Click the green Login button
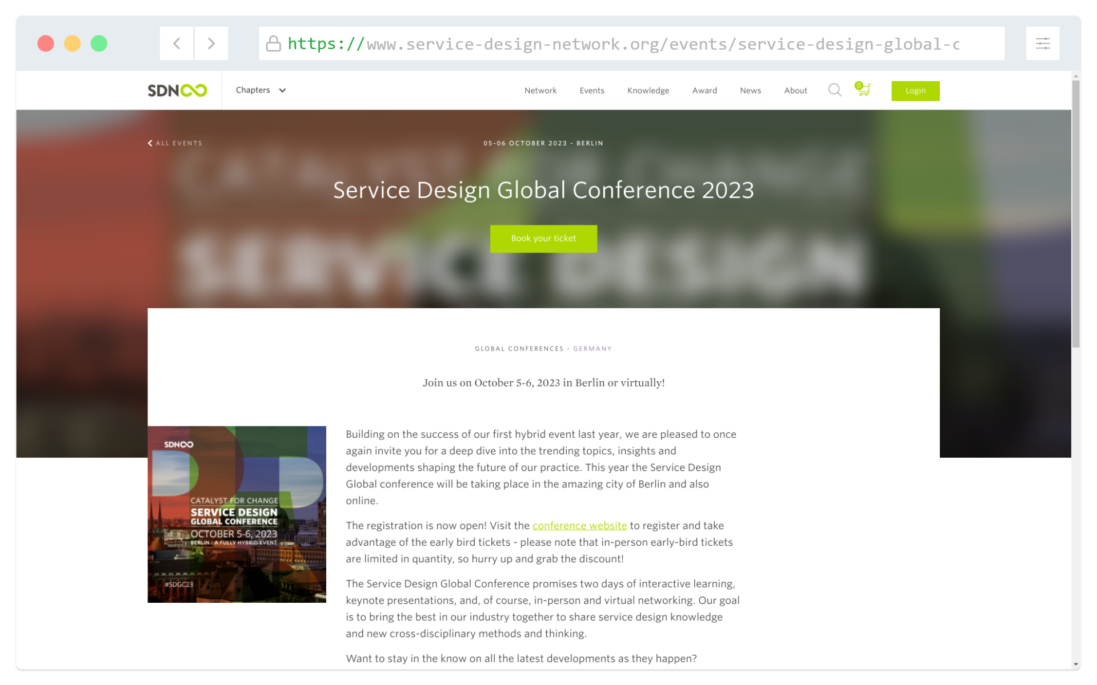 915,91
